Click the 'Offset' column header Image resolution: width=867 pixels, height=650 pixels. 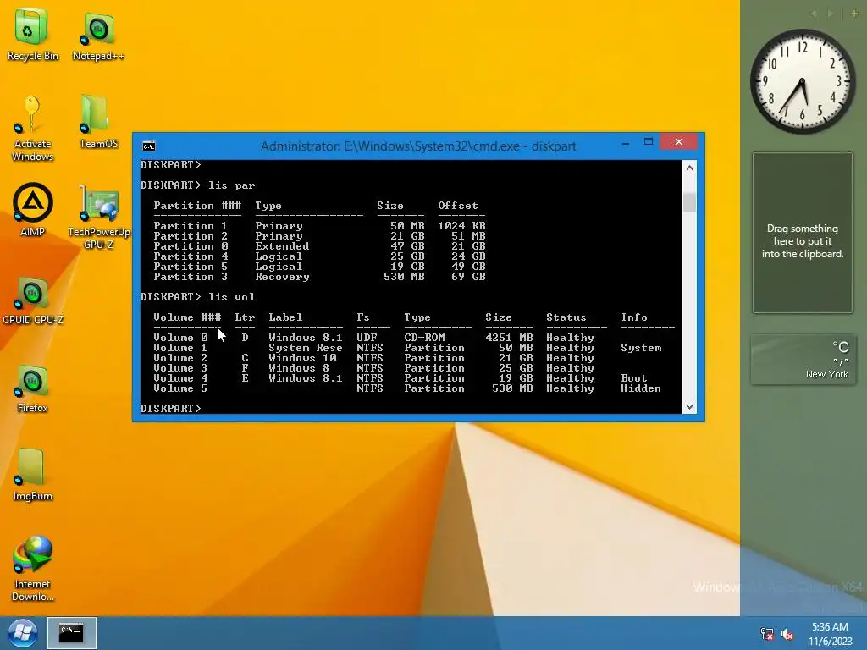pyautogui.click(x=458, y=206)
